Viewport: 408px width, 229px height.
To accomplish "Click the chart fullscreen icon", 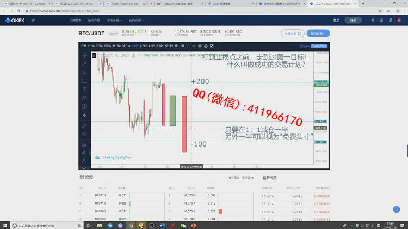I will tap(212, 46).
